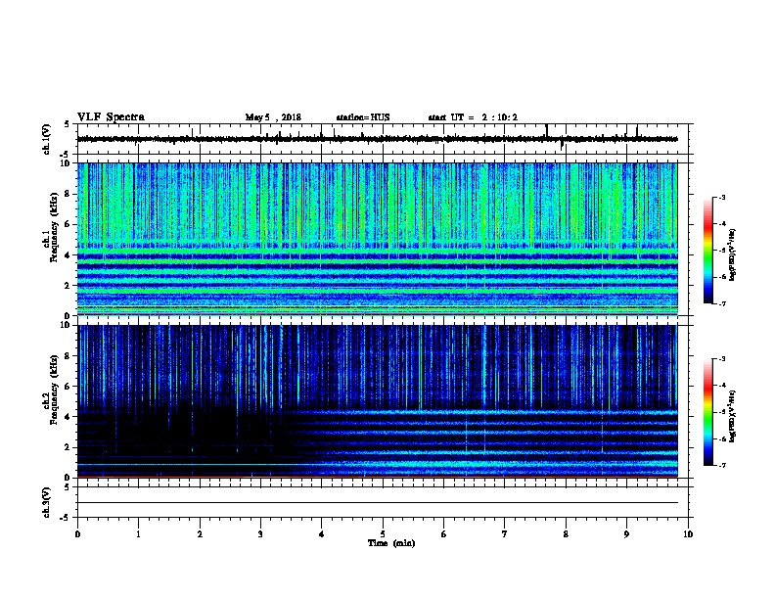Click the ch.2 colorbar log(PSD) label
Screen dimensions: 775x599
click(x=733, y=417)
